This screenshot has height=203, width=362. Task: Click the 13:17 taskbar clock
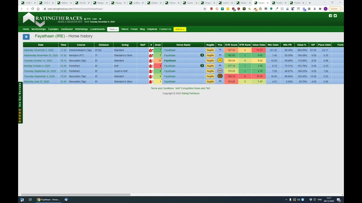pos(329,200)
